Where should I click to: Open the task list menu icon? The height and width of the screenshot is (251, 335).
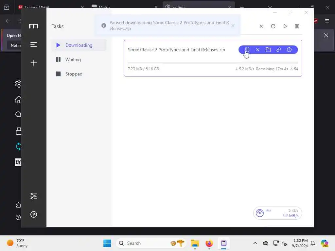coord(34,44)
